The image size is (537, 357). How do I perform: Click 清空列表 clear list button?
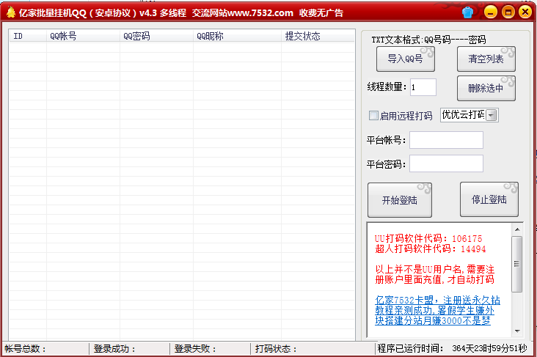coord(486,59)
